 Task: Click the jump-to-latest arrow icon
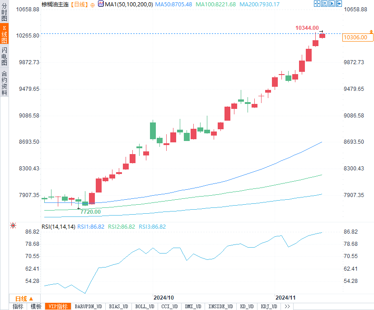338,4
